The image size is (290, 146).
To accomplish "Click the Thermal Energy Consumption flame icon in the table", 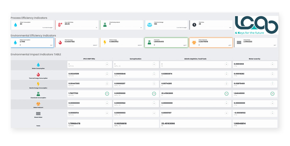I will (38, 74).
